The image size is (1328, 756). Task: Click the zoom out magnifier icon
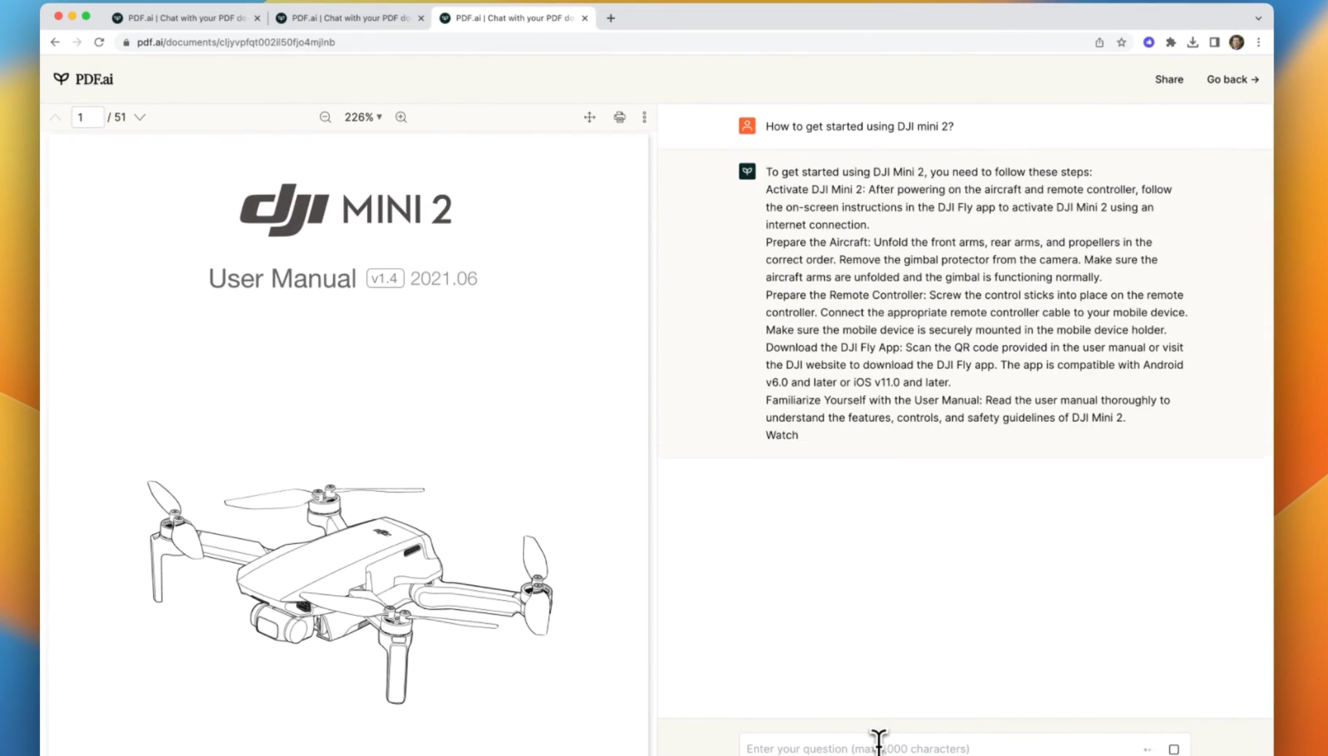[325, 117]
